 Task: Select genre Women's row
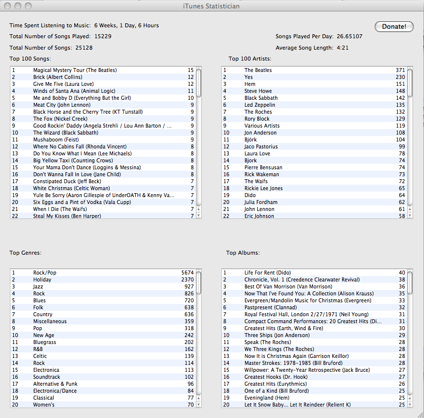(x=103, y=405)
